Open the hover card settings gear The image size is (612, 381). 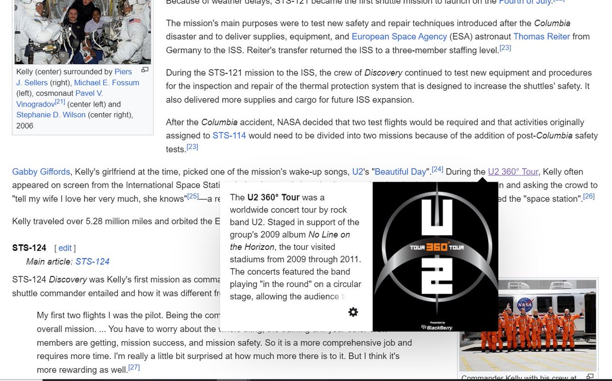(x=353, y=312)
